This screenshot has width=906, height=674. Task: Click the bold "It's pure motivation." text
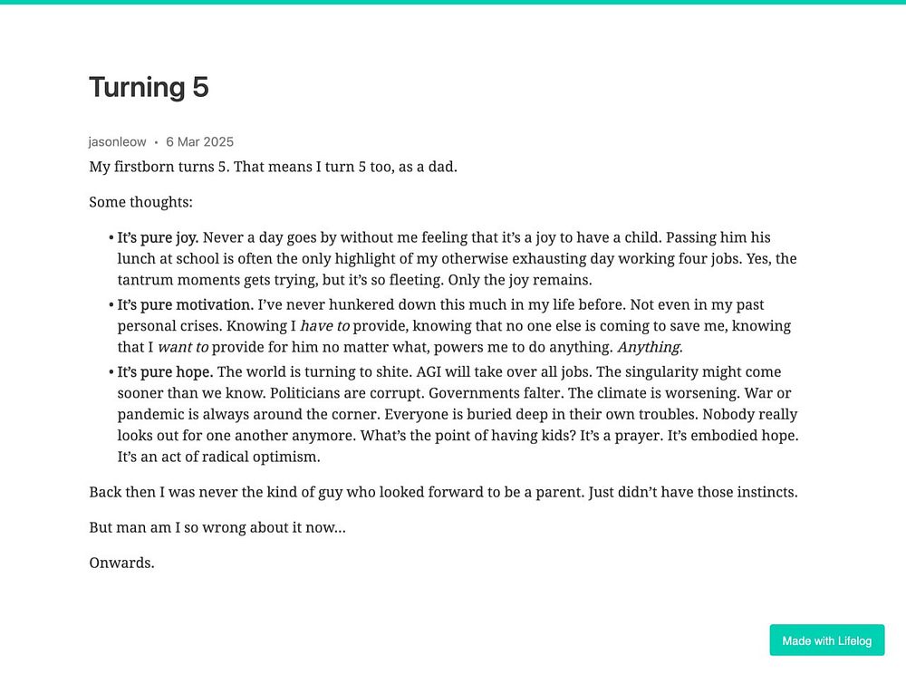(x=186, y=304)
